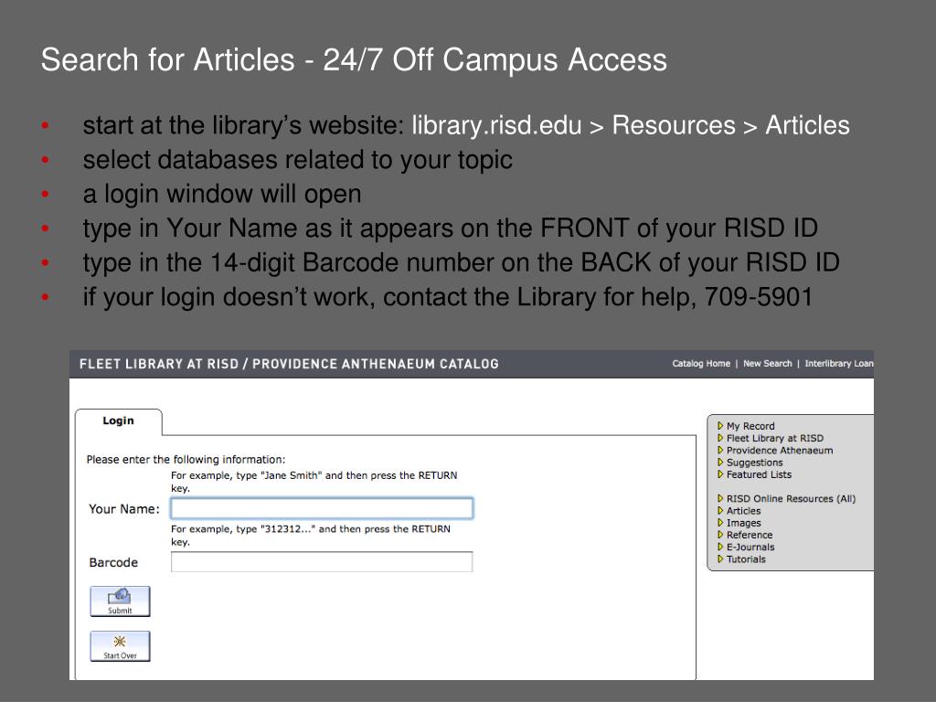Viewport: 936px width, 702px height.
Task: Open the Articles sidebar link
Action: pyautogui.click(x=743, y=511)
